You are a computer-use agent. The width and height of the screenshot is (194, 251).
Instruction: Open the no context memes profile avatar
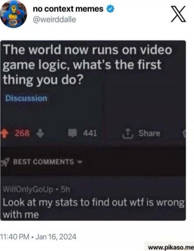point(13,14)
